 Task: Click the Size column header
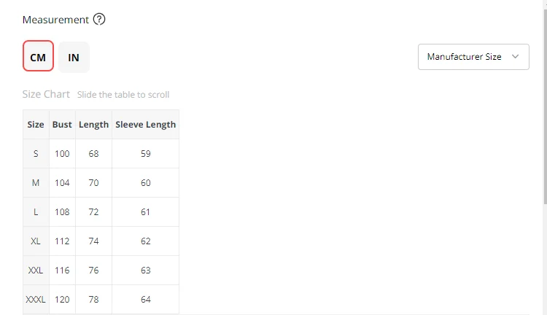[36, 125]
